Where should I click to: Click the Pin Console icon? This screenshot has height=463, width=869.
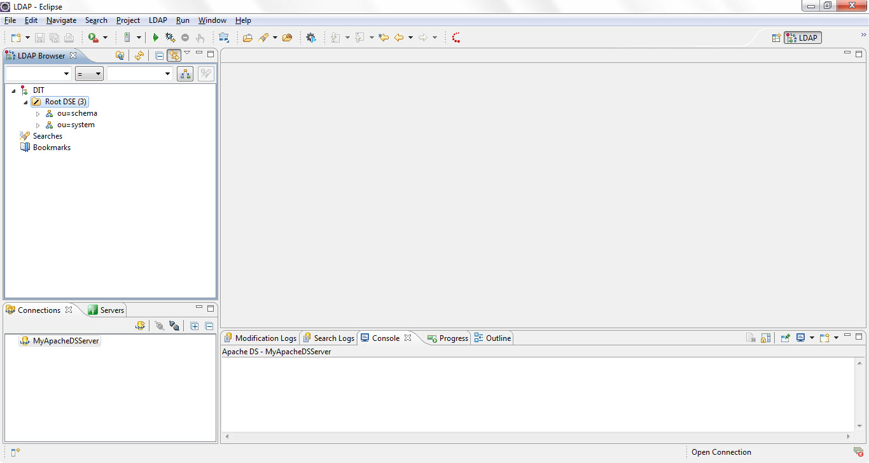[785, 338]
